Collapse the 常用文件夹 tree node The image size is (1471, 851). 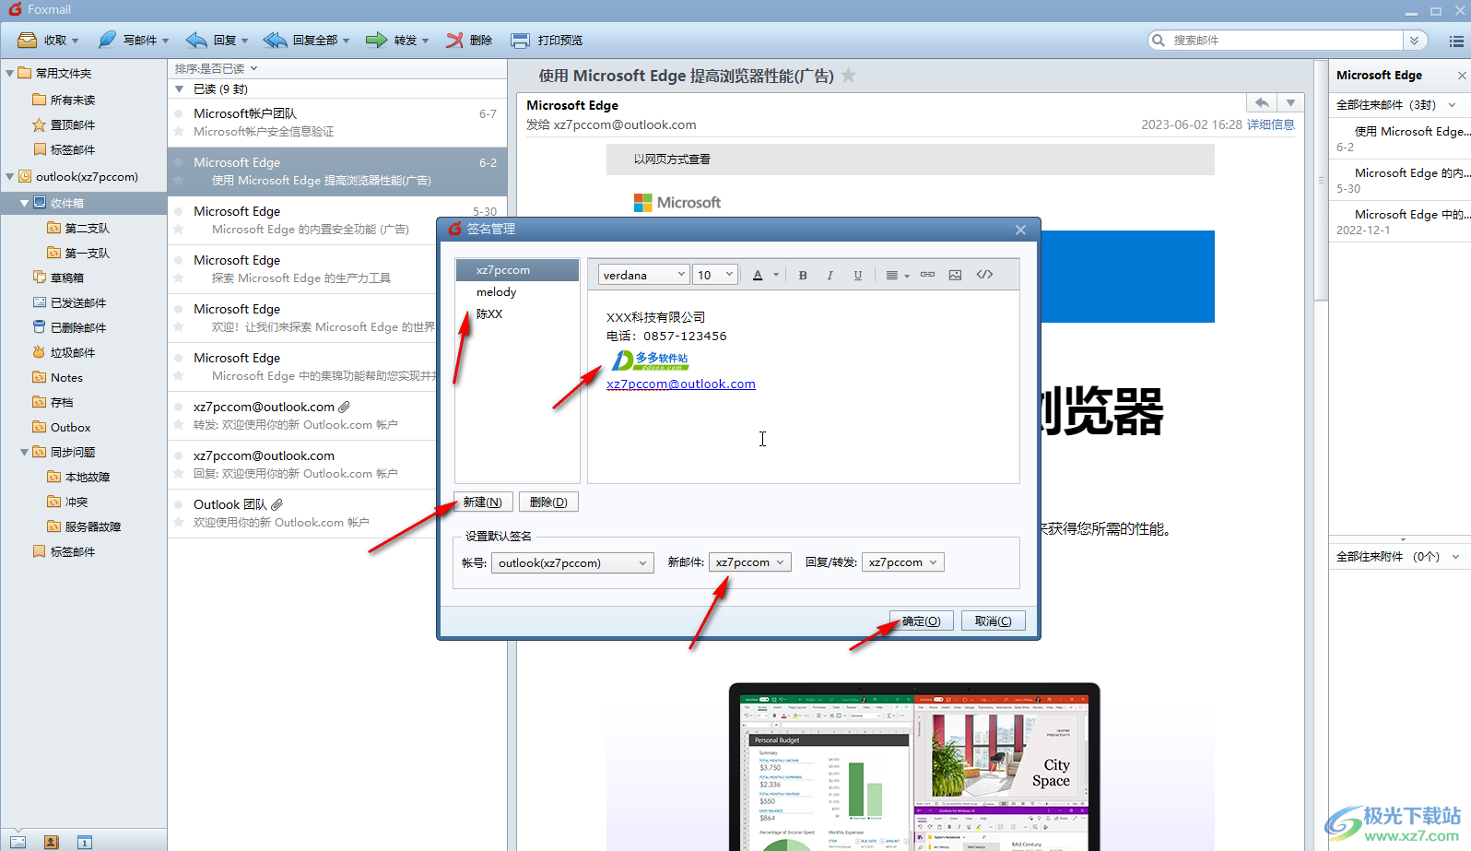click(9, 73)
